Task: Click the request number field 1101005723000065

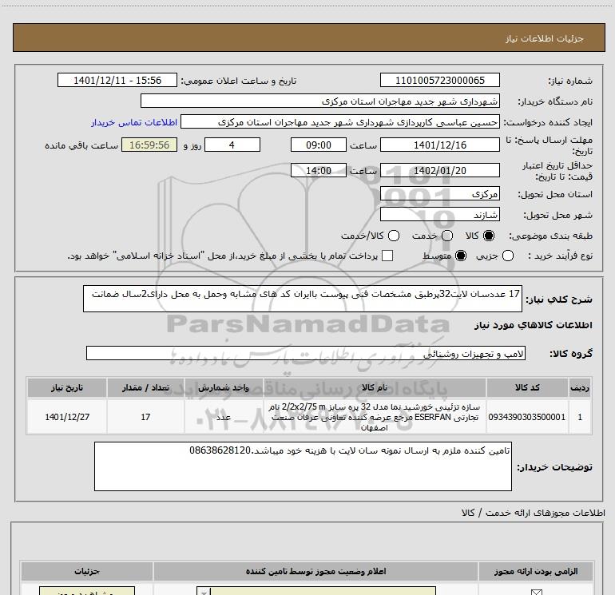Action: [x=439, y=80]
